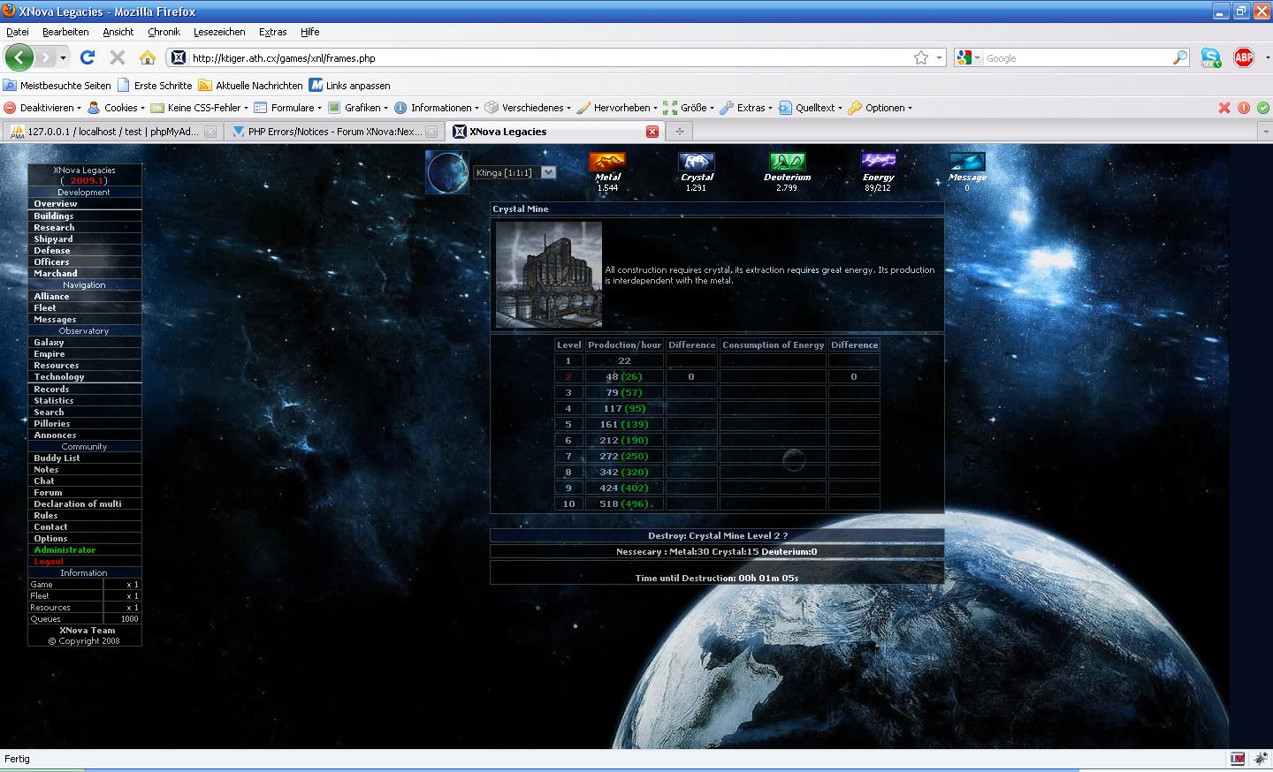
Task: Click the Energy resource icon
Action: (x=878, y=161)
